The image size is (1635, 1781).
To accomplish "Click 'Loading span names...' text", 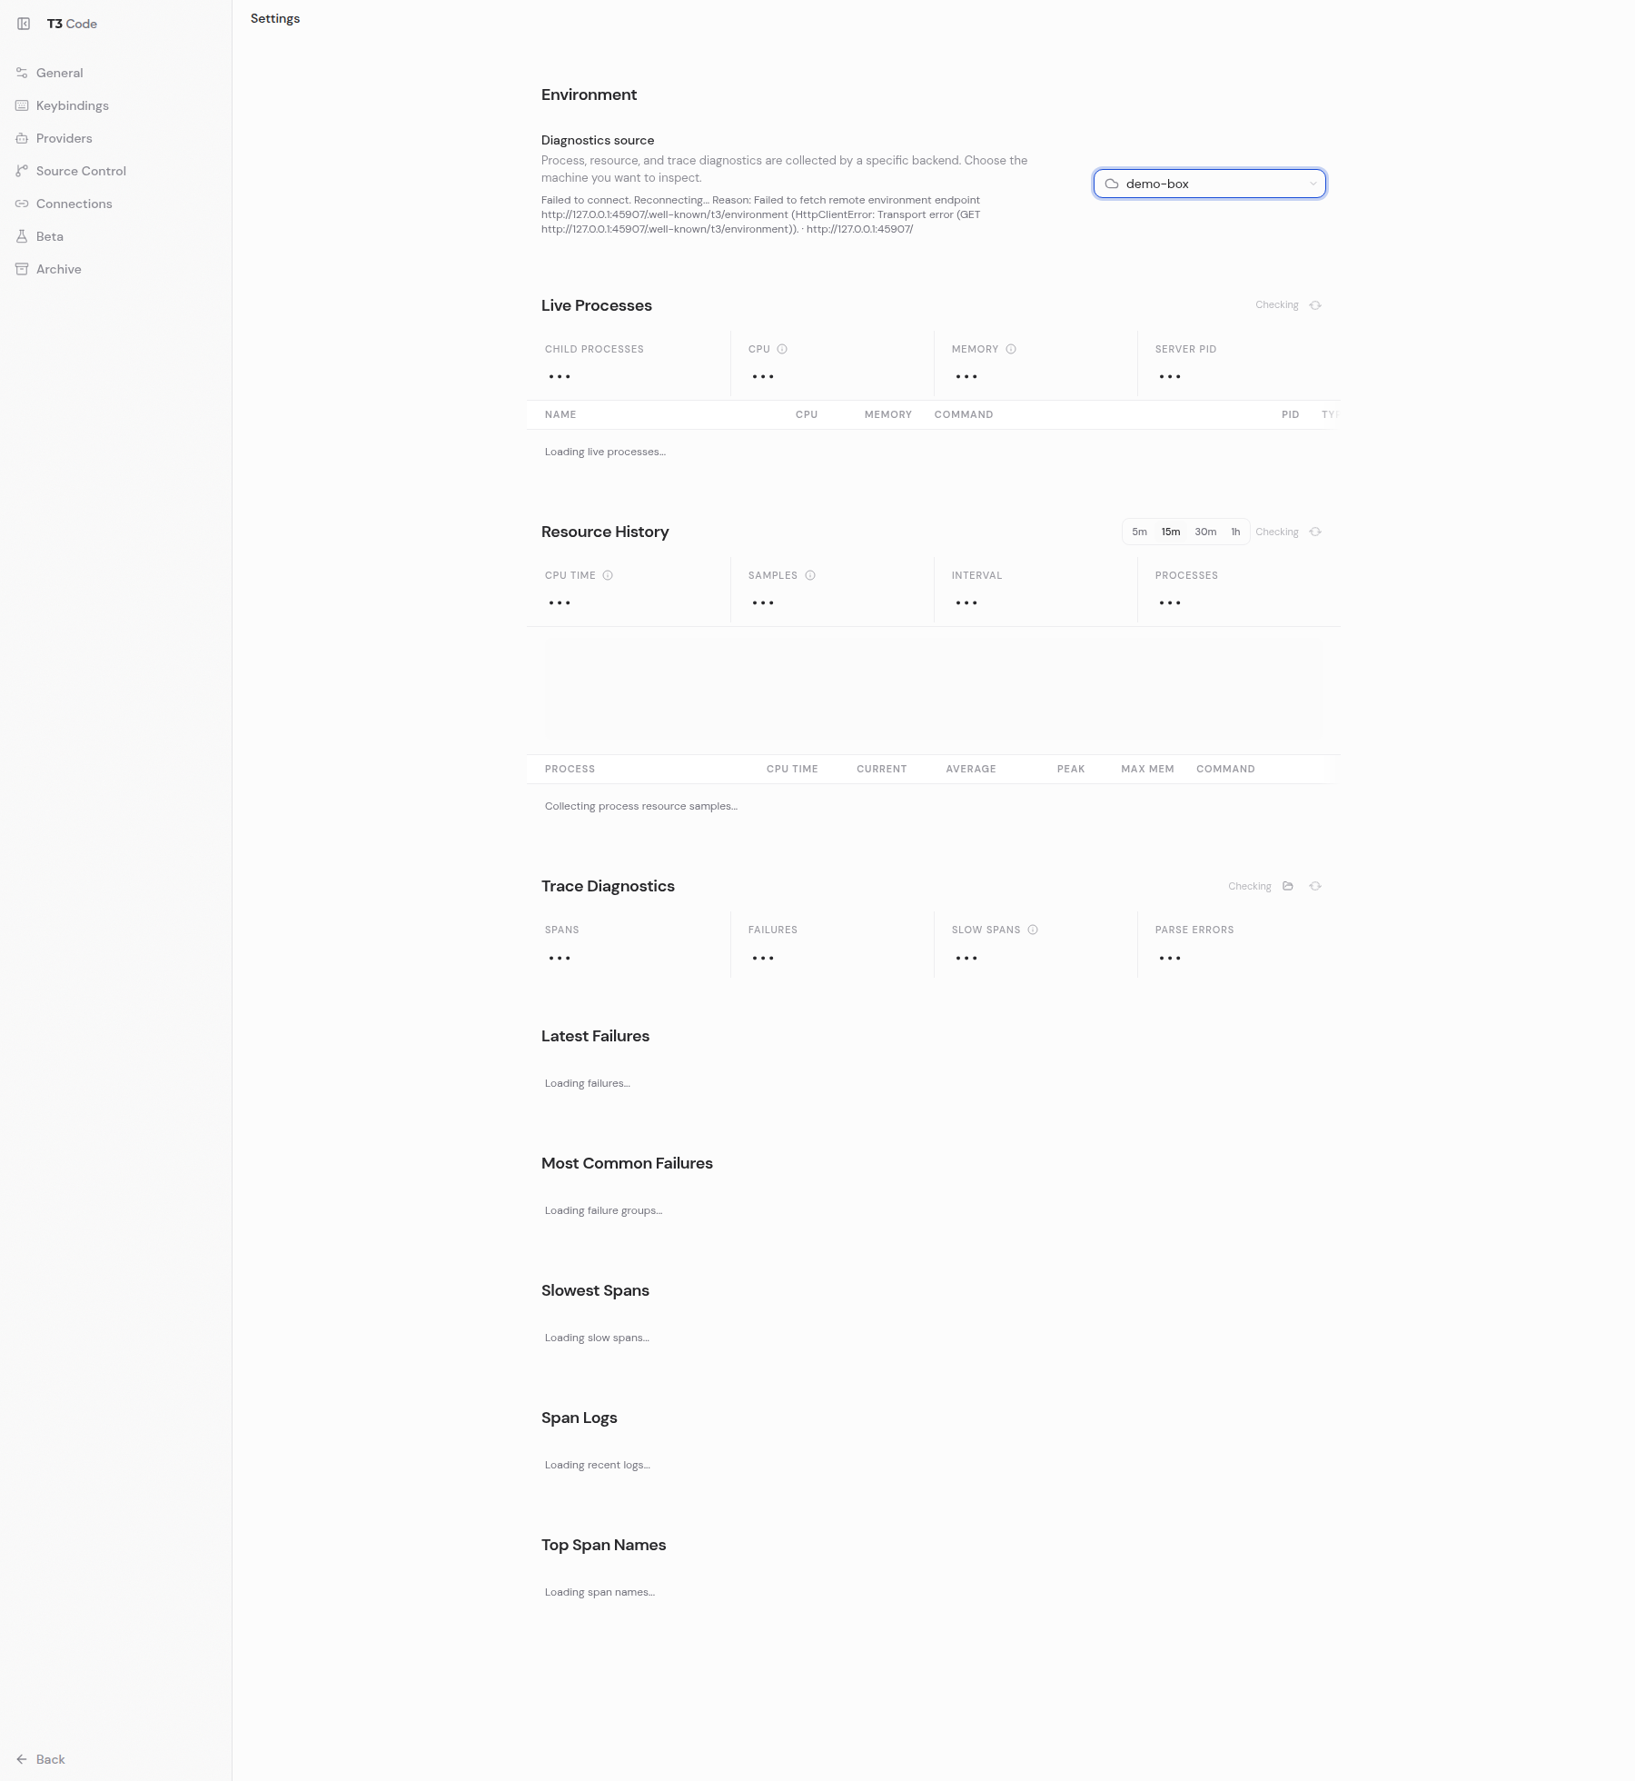I will [599, 1592].
